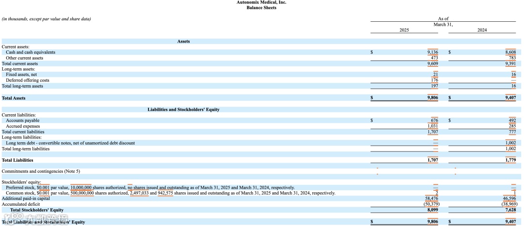Screen dimensions: 524x229
Task: Click the share count '942,575'
Action: (165, 193)
